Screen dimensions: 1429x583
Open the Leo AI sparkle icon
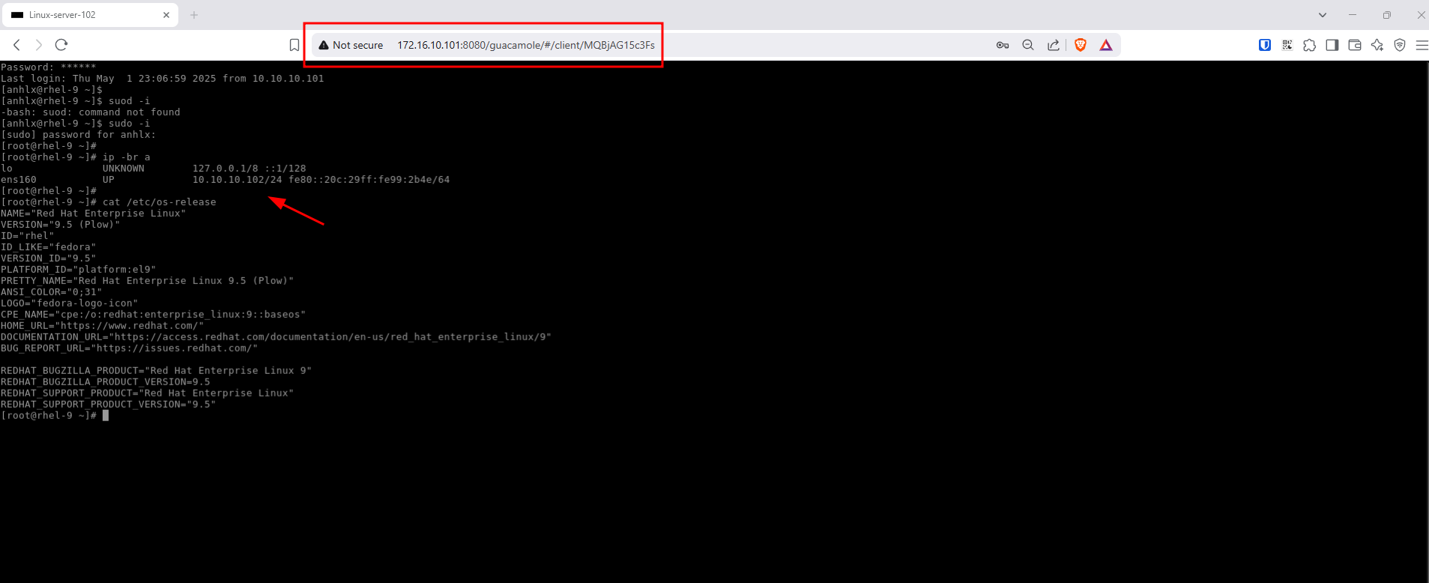click(1377, 45)
